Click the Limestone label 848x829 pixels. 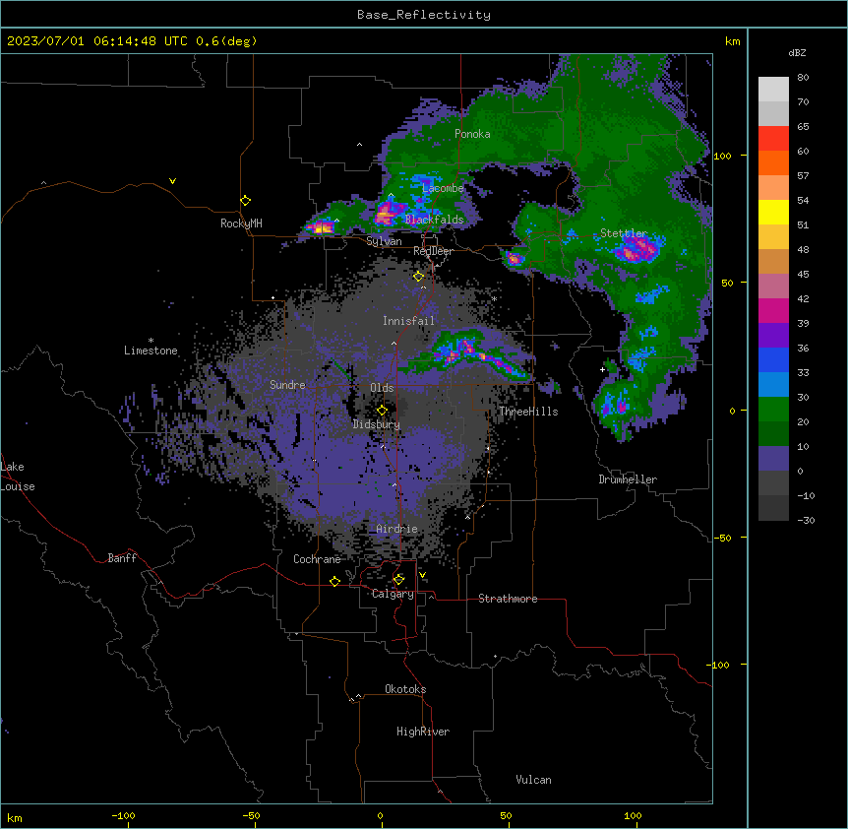click(x=151, y=351)
